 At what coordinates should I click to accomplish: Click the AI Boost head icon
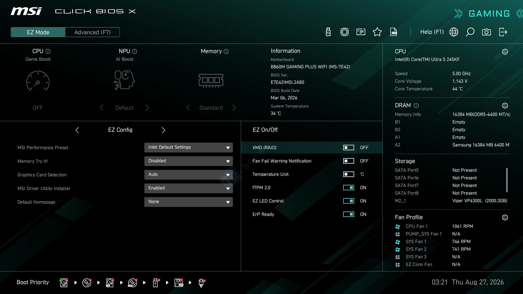[x=124, y=80]
